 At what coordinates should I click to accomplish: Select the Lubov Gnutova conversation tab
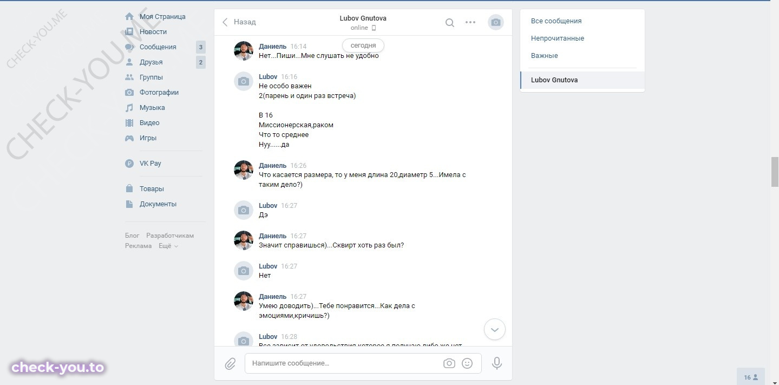pyautogui.click(x=582, y=80)
